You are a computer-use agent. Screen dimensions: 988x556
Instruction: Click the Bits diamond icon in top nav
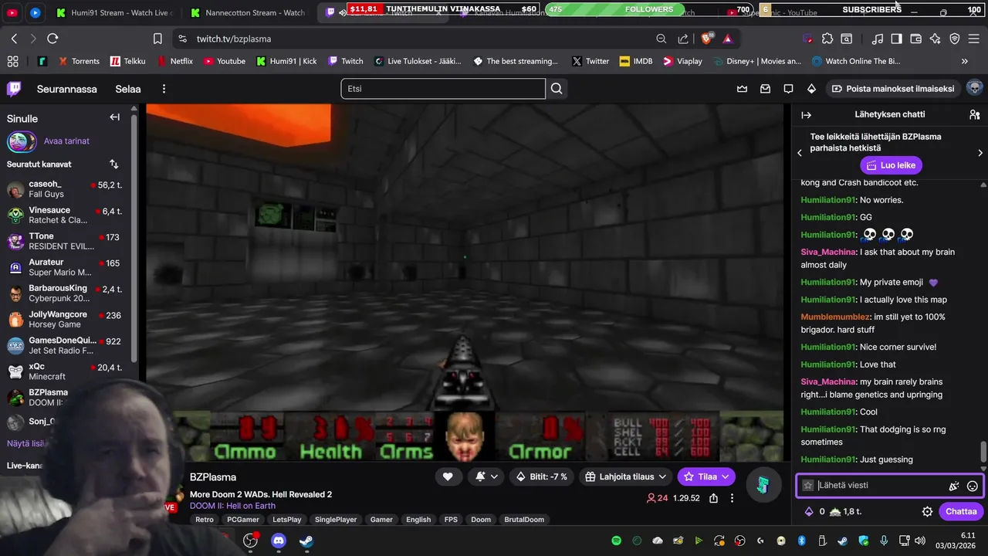click(811, 89)
